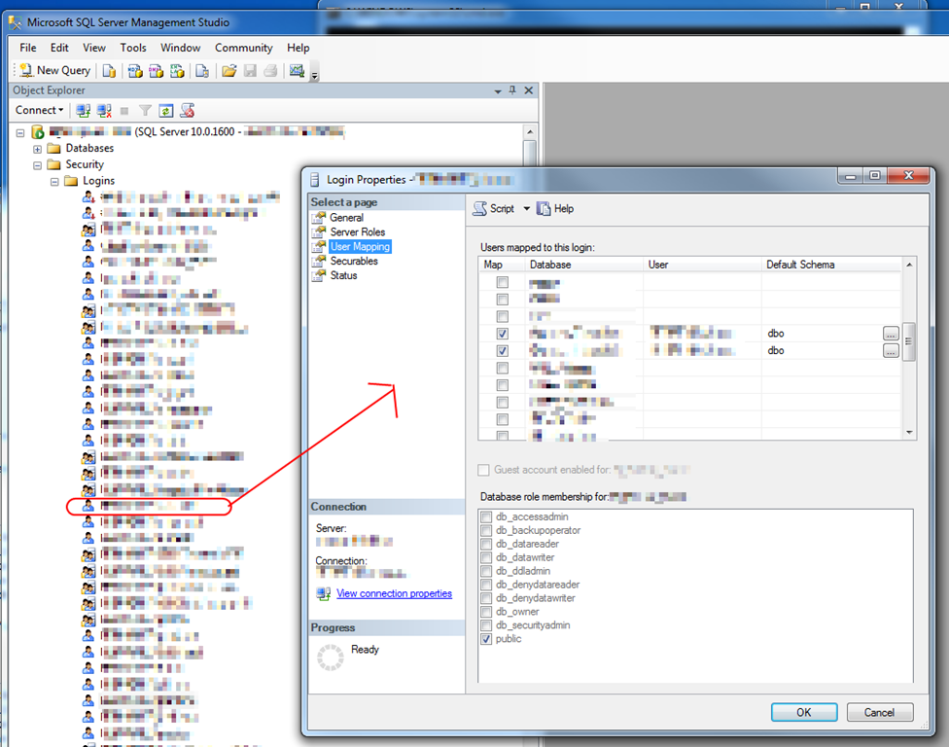Tick the db_denydatawriter checkbox

pos(486,598)
